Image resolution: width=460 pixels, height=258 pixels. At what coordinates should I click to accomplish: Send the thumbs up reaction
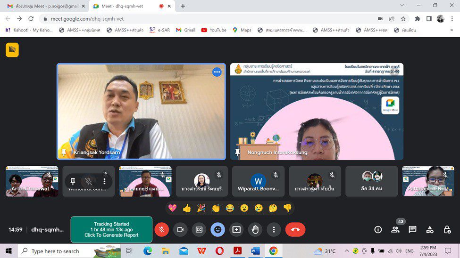pos(187,208)
